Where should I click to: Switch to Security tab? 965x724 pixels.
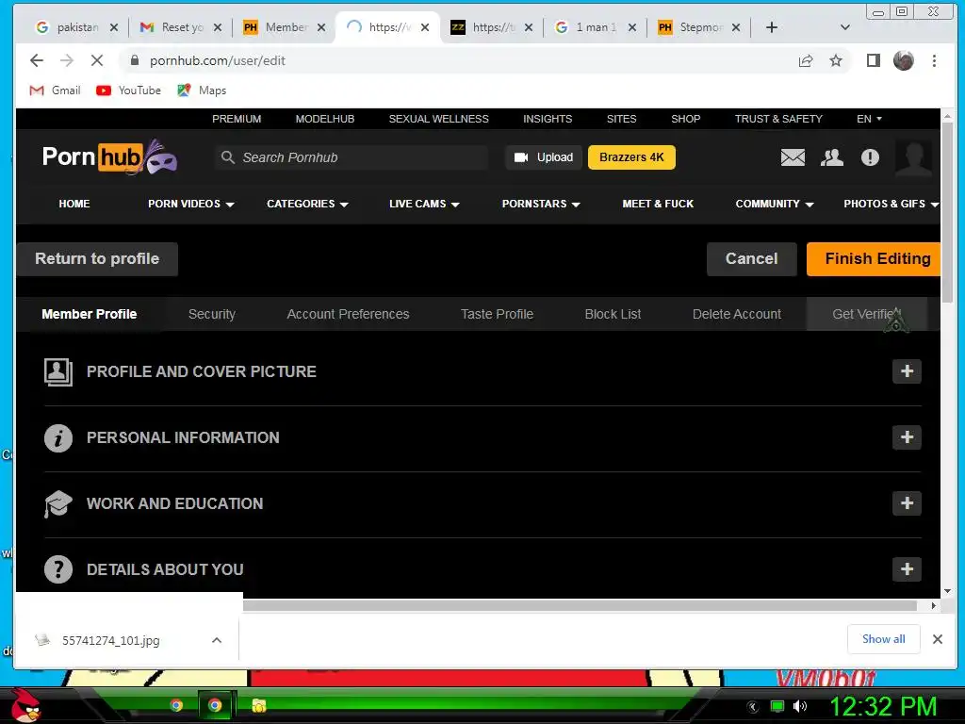click(x=212, y=314)
